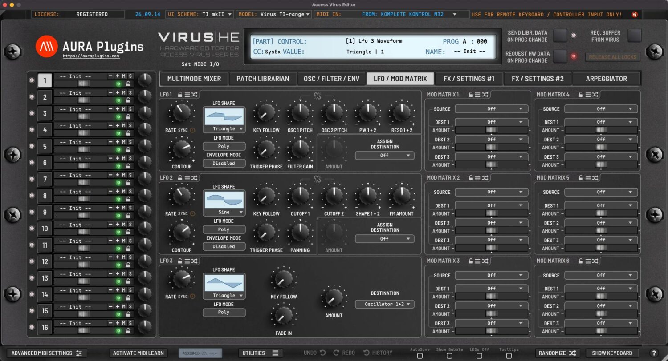
Task: Solo part 5 with its S button
Action: (x=130, y=142)
